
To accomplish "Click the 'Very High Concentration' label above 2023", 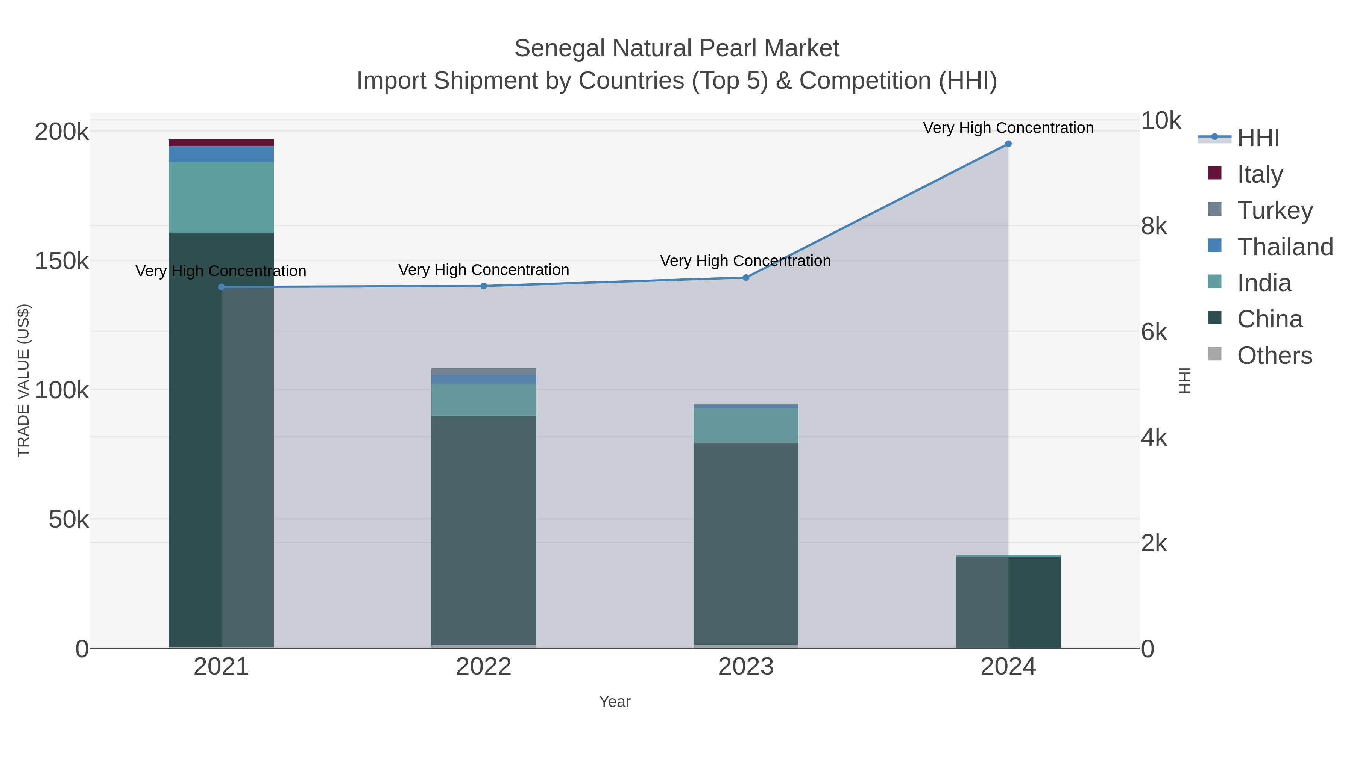I will pyautogui.click(x=745, y=260).
